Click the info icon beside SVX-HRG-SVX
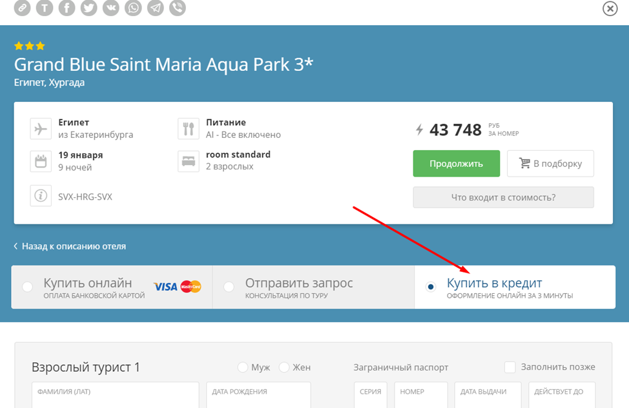This screenshot has height=408, width=629. (x=41, y=196)
